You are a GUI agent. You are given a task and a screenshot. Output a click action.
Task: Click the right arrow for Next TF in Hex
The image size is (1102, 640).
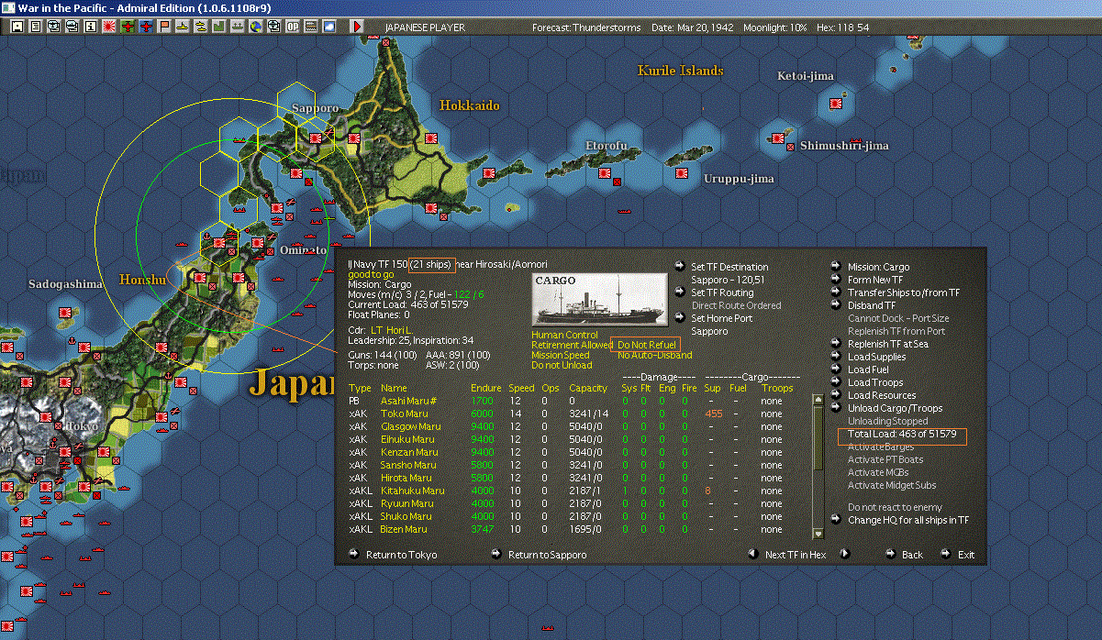(x=845, y=554)
